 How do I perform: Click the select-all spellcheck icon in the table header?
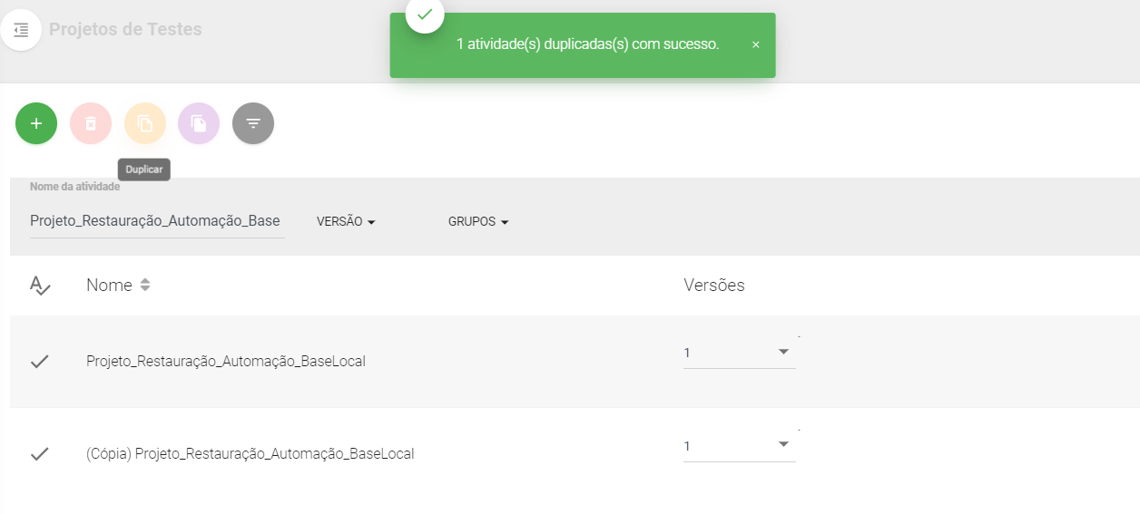40,286
